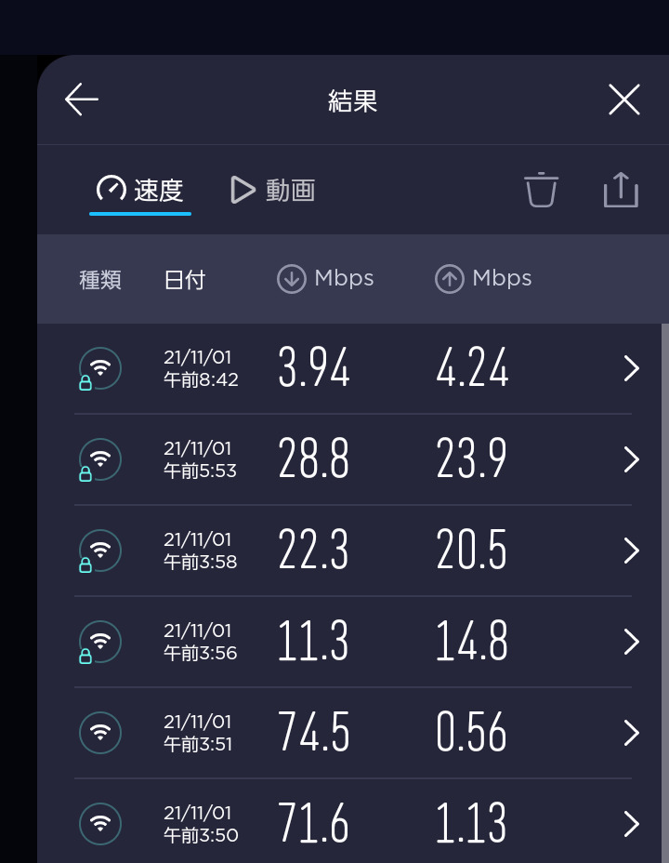
Task: Sort results by 種類 column header
Action: [100, 279]
